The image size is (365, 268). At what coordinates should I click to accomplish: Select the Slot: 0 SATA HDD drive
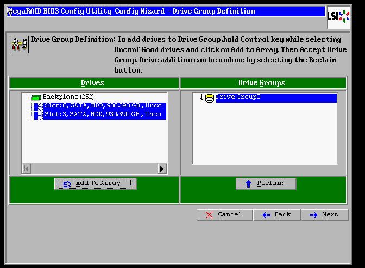(105, 106)
